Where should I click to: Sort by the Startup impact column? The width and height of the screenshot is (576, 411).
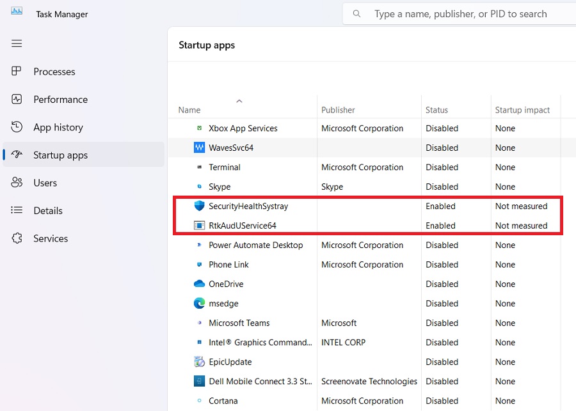[524, 110]
